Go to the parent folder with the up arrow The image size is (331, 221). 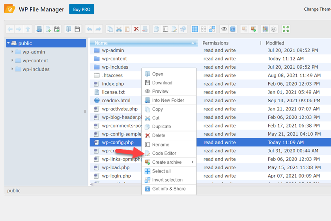point(28,29)
